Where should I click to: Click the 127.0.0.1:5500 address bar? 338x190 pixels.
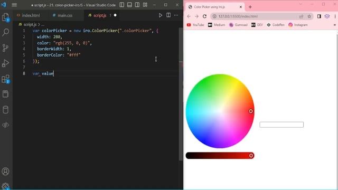[238, 16]
